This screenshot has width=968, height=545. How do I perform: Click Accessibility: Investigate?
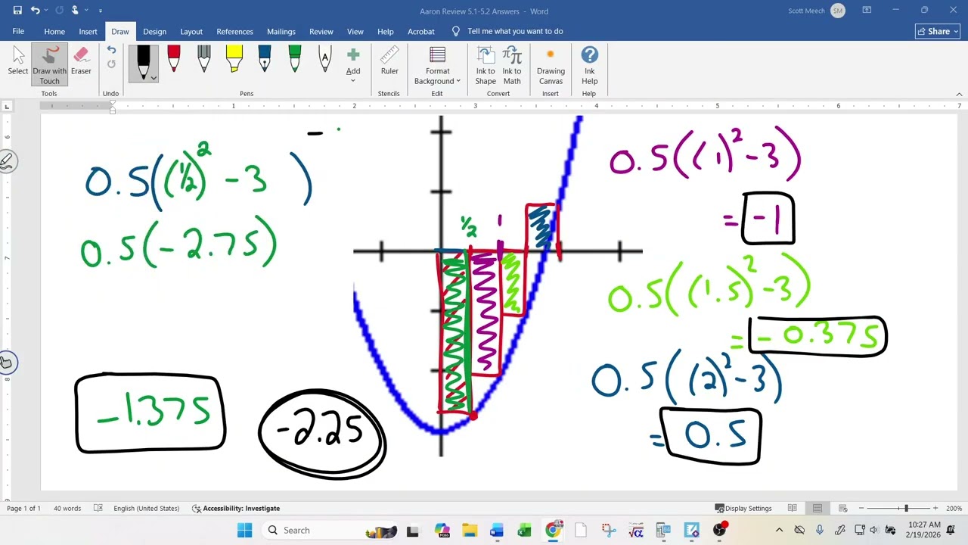pyautogui.click(x=236, y=508)
